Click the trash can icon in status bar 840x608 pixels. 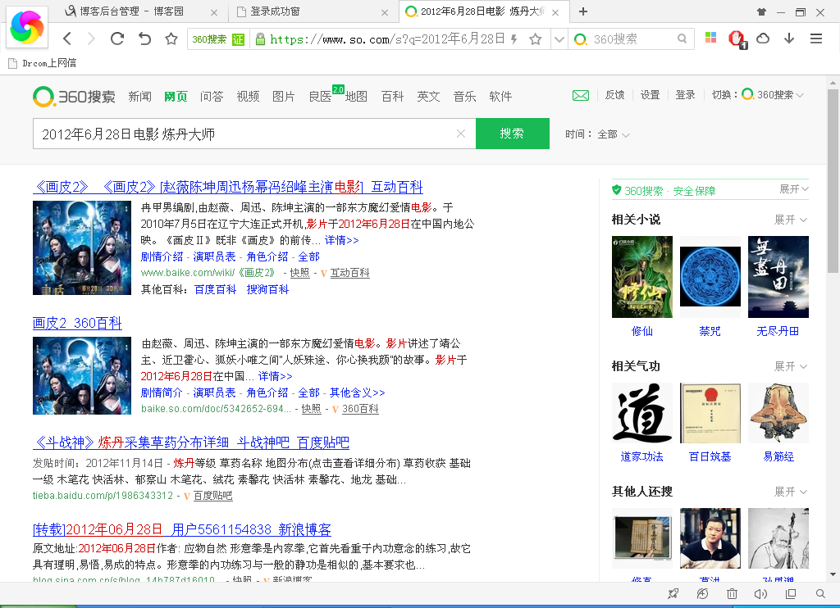[x=732, y=593]
